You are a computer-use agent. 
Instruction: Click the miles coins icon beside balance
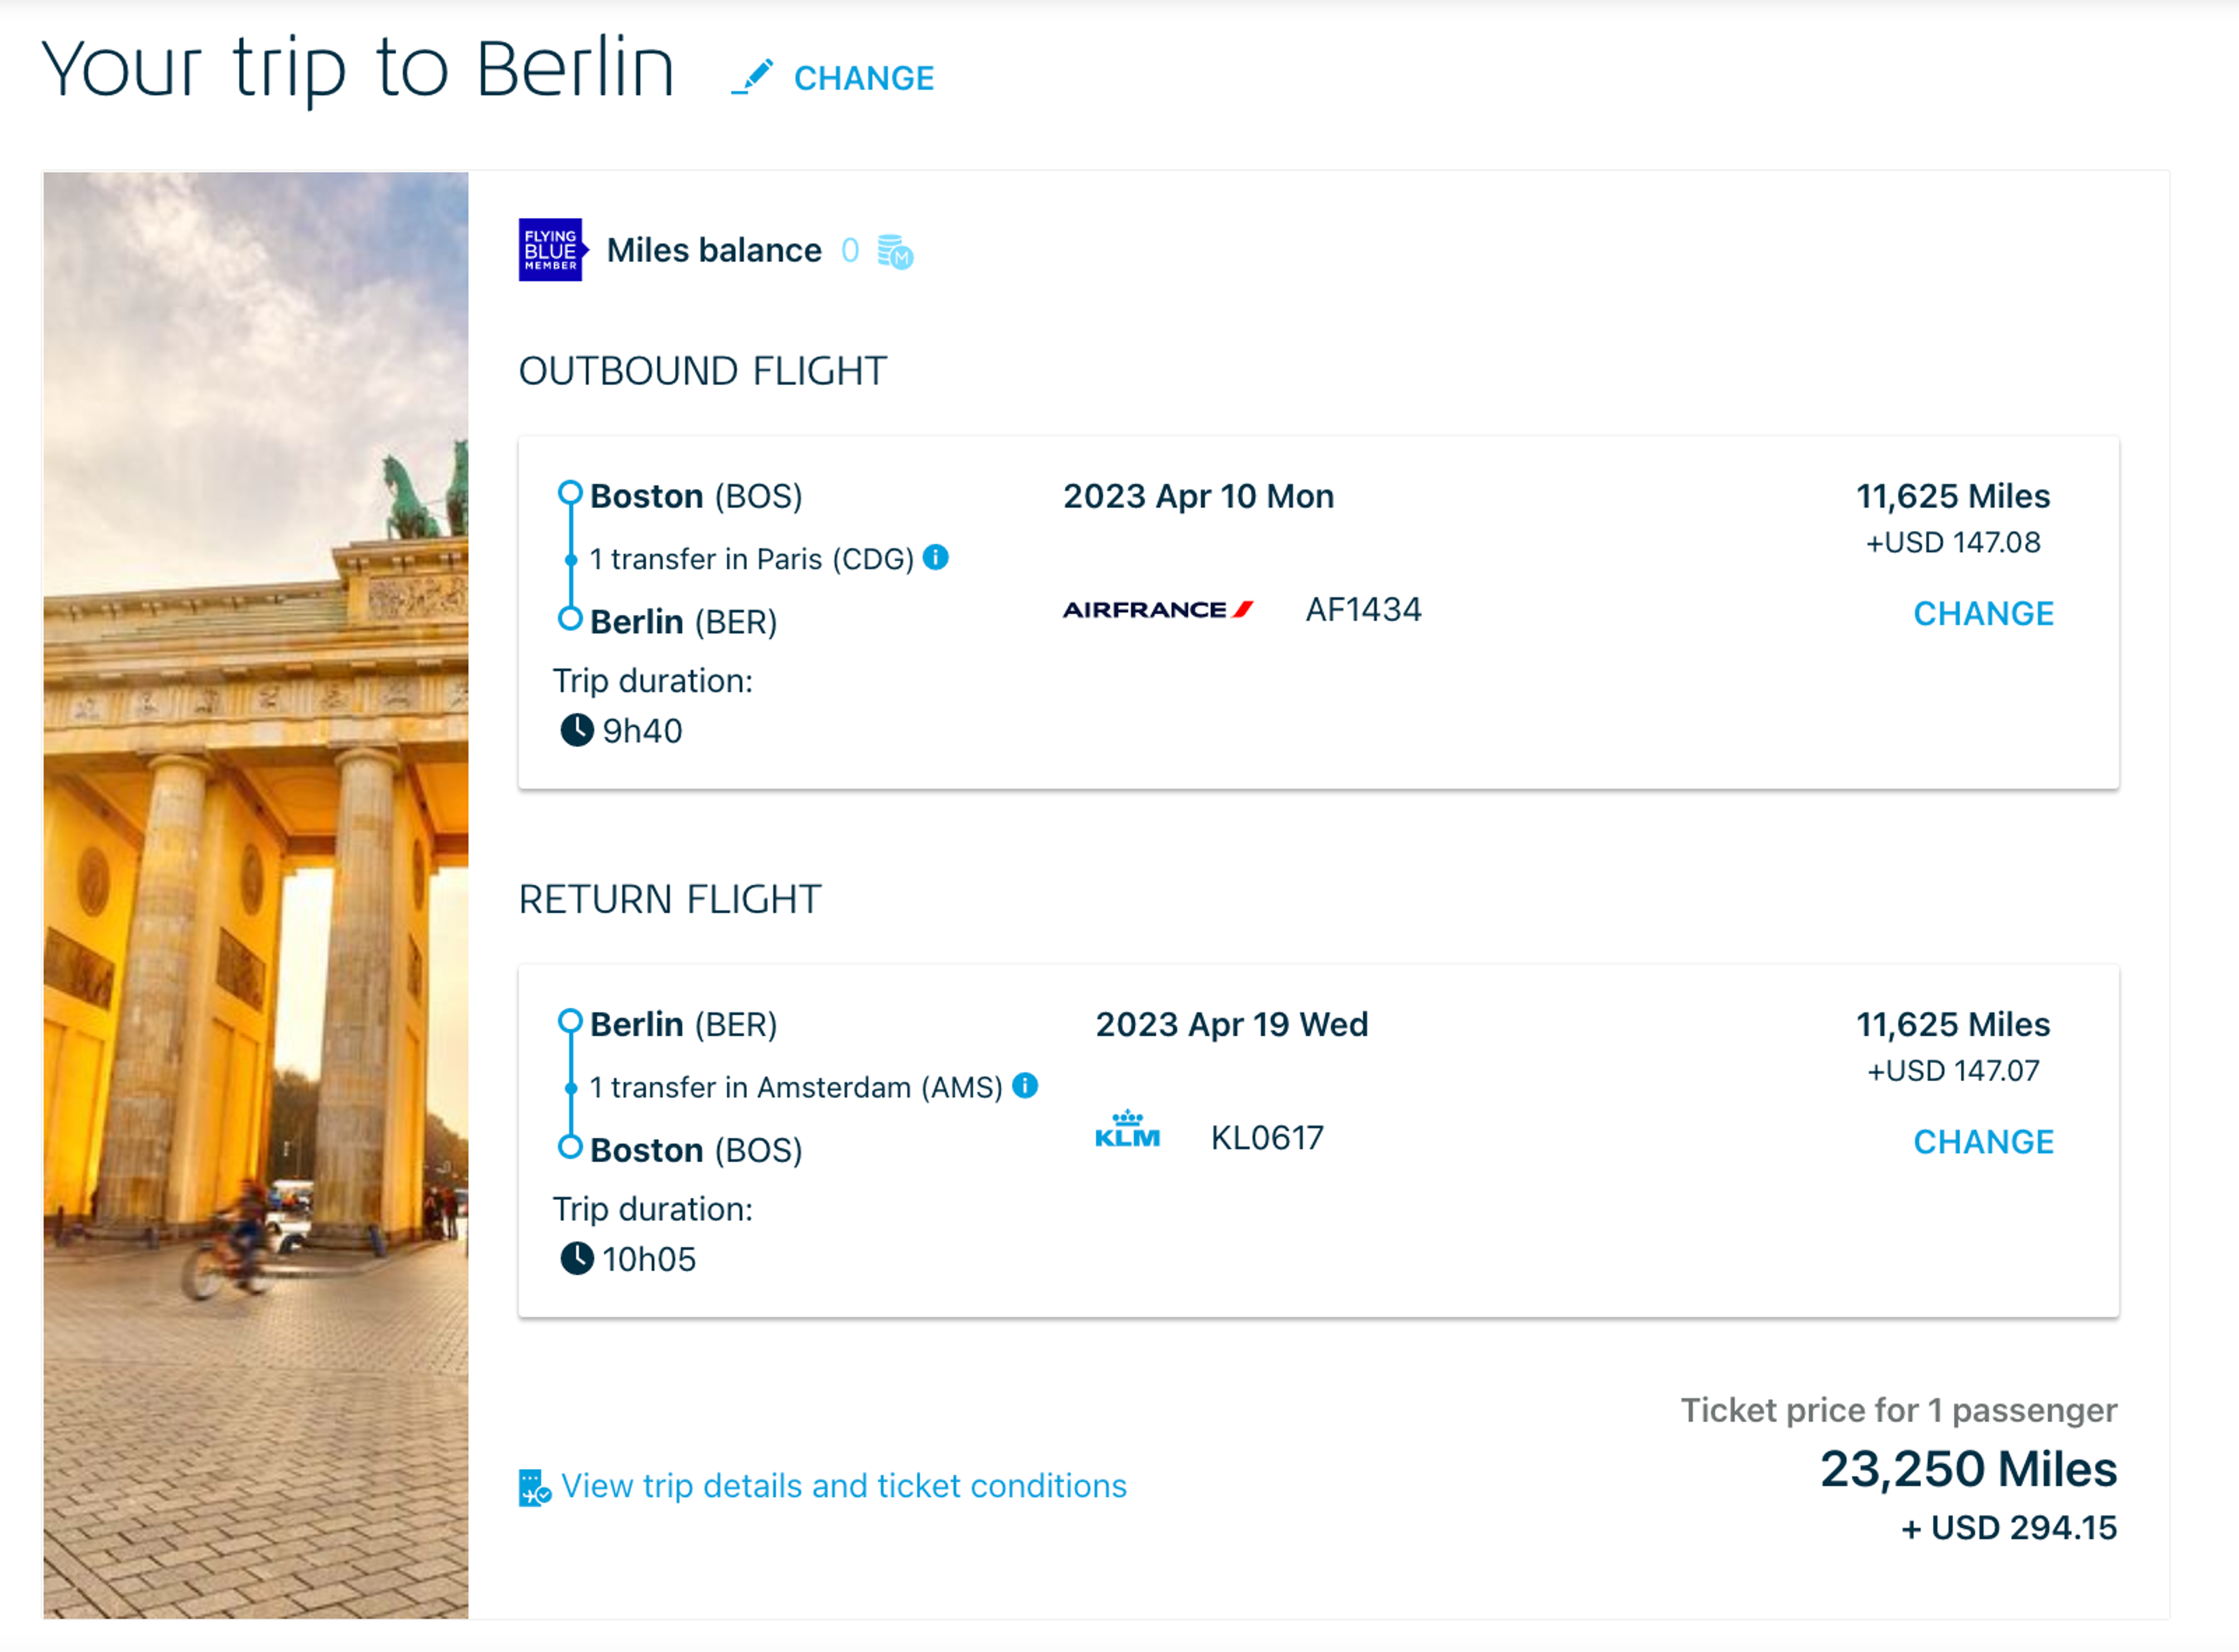[895, 252]
